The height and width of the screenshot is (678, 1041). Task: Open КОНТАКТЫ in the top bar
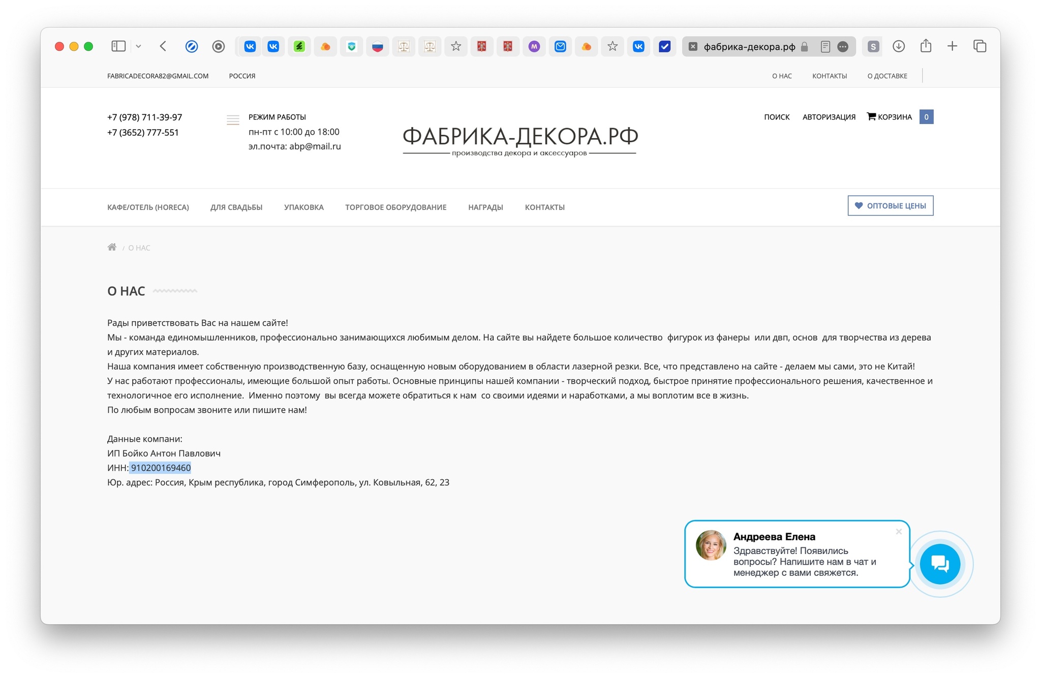point(830,76)
